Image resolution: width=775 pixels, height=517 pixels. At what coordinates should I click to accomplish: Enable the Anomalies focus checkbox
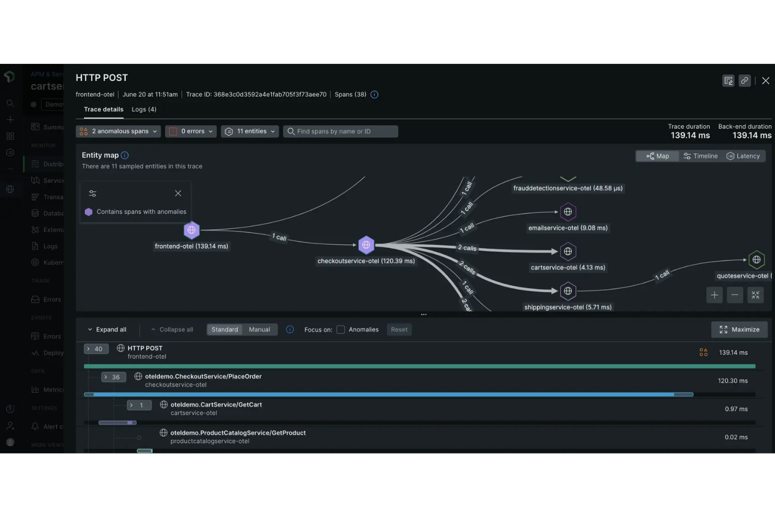(x=340, y=329)
